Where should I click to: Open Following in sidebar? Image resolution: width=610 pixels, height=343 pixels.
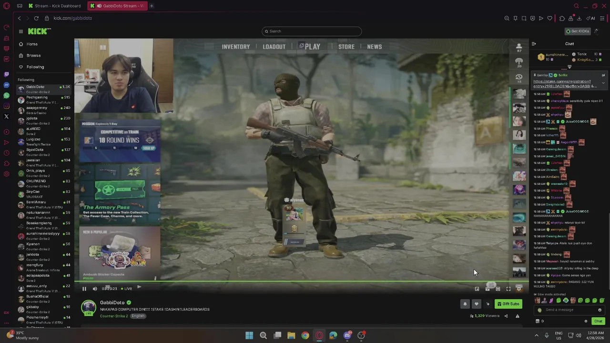click(x=35, y=67)
